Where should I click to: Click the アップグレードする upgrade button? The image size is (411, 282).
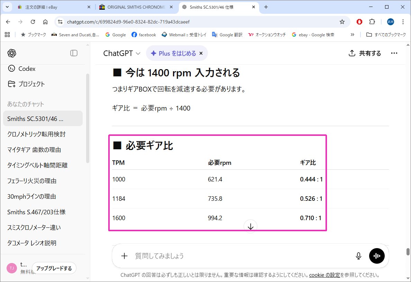tap(54, 268)
